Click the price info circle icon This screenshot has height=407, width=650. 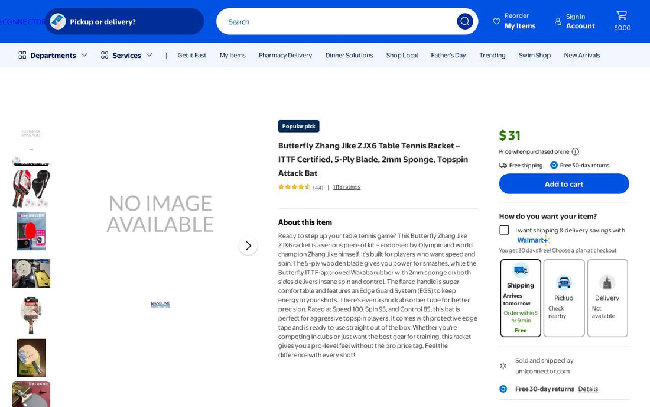point(576,152)
